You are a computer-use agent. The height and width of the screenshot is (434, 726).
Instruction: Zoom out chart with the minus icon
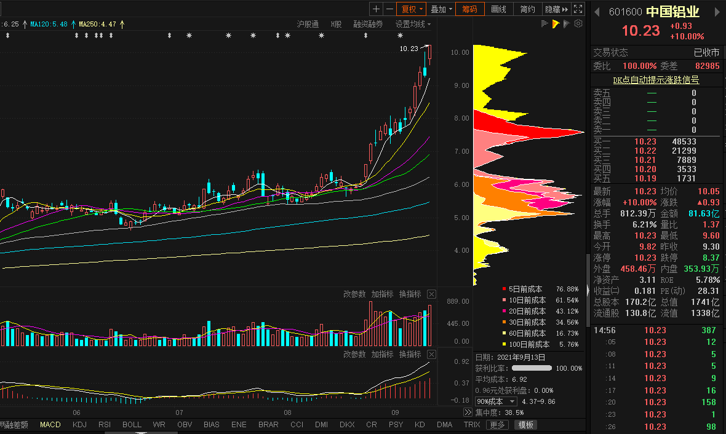tap(389, 9)
